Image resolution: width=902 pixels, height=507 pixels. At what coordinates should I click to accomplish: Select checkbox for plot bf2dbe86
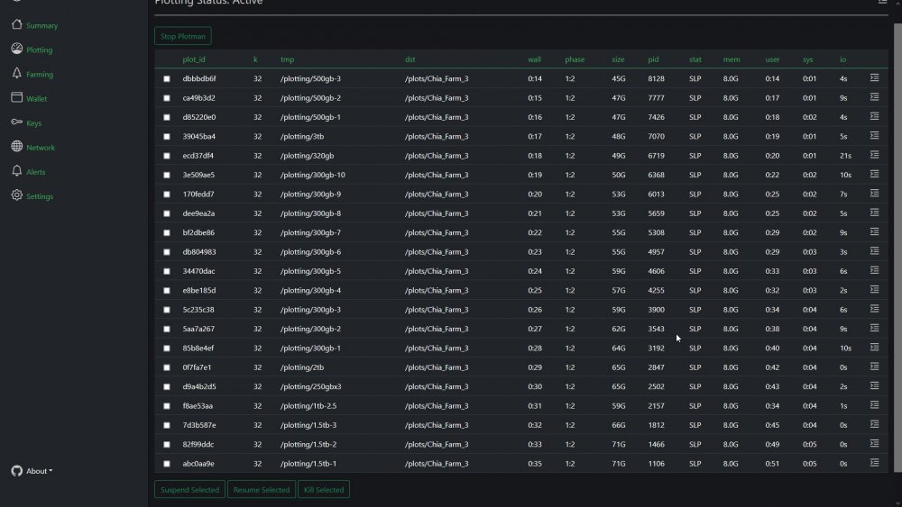[x=167, y=232]
